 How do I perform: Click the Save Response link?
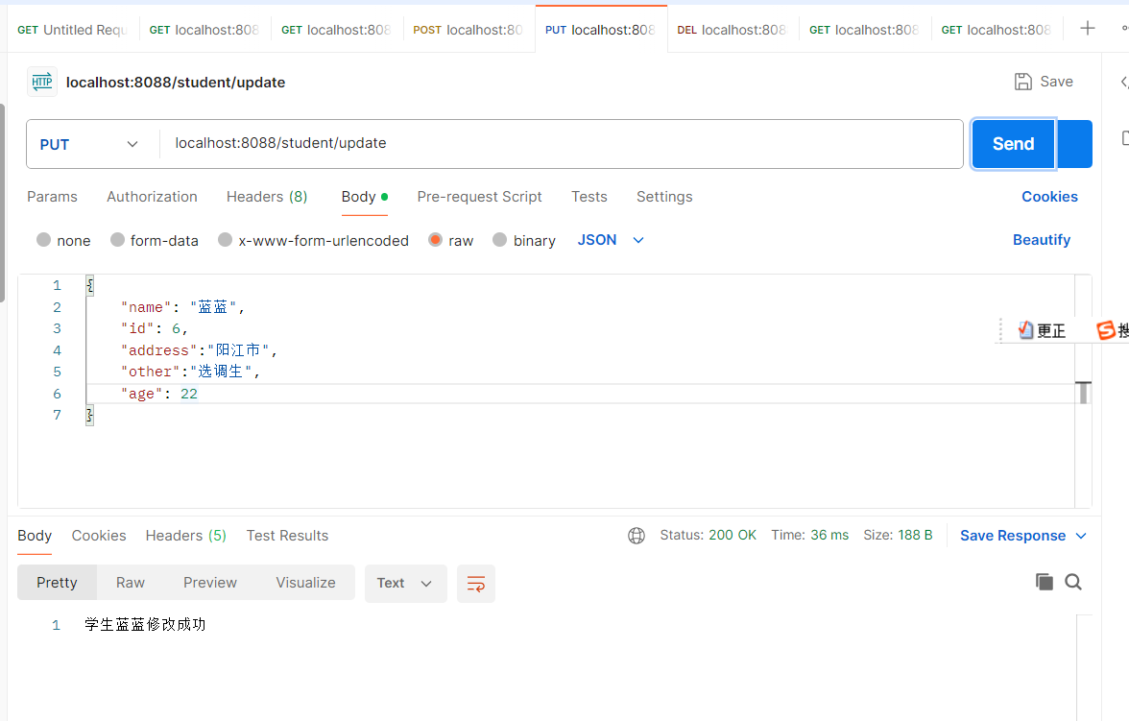click(x=1013, y=536)
